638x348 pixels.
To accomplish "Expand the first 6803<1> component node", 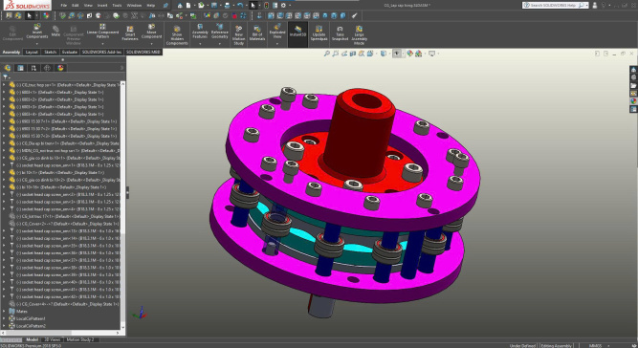I will tap(4, 93).
